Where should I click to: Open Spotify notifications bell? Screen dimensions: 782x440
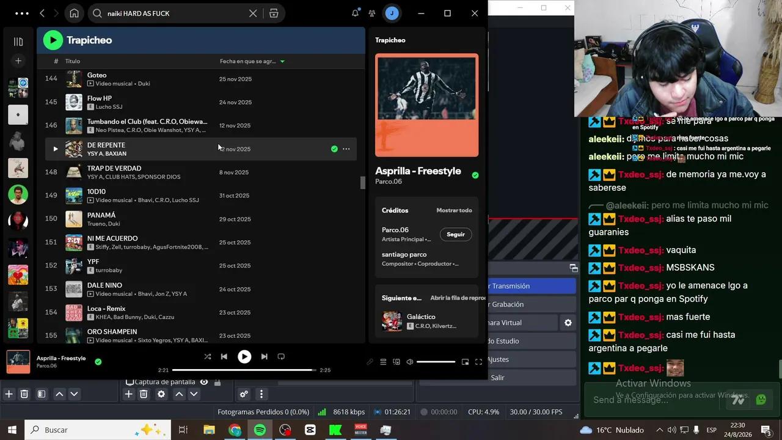pos(355,13)
